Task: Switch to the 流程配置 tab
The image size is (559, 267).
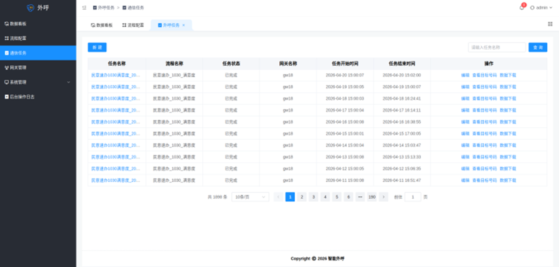Action: pyautogui.click(x=133, y=25)
